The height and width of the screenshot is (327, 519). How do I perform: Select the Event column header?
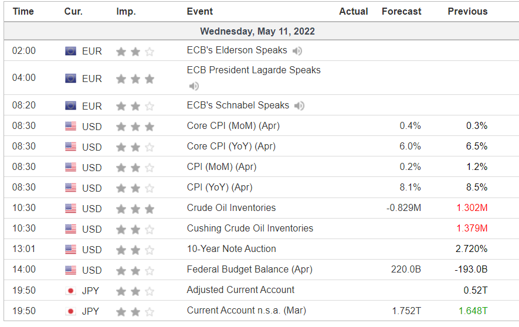[x=199, y=12]
